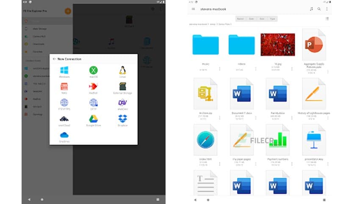Open the hamburger menu beside stevens macbook
Image resolution: width=354 pixels, height=204 pixels.
pyautogui.click(x=193, y=9)
